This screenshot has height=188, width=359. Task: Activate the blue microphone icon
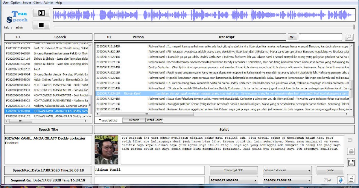pos(341,180)
